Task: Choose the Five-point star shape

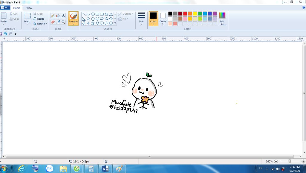Action: tap(93, 23)
